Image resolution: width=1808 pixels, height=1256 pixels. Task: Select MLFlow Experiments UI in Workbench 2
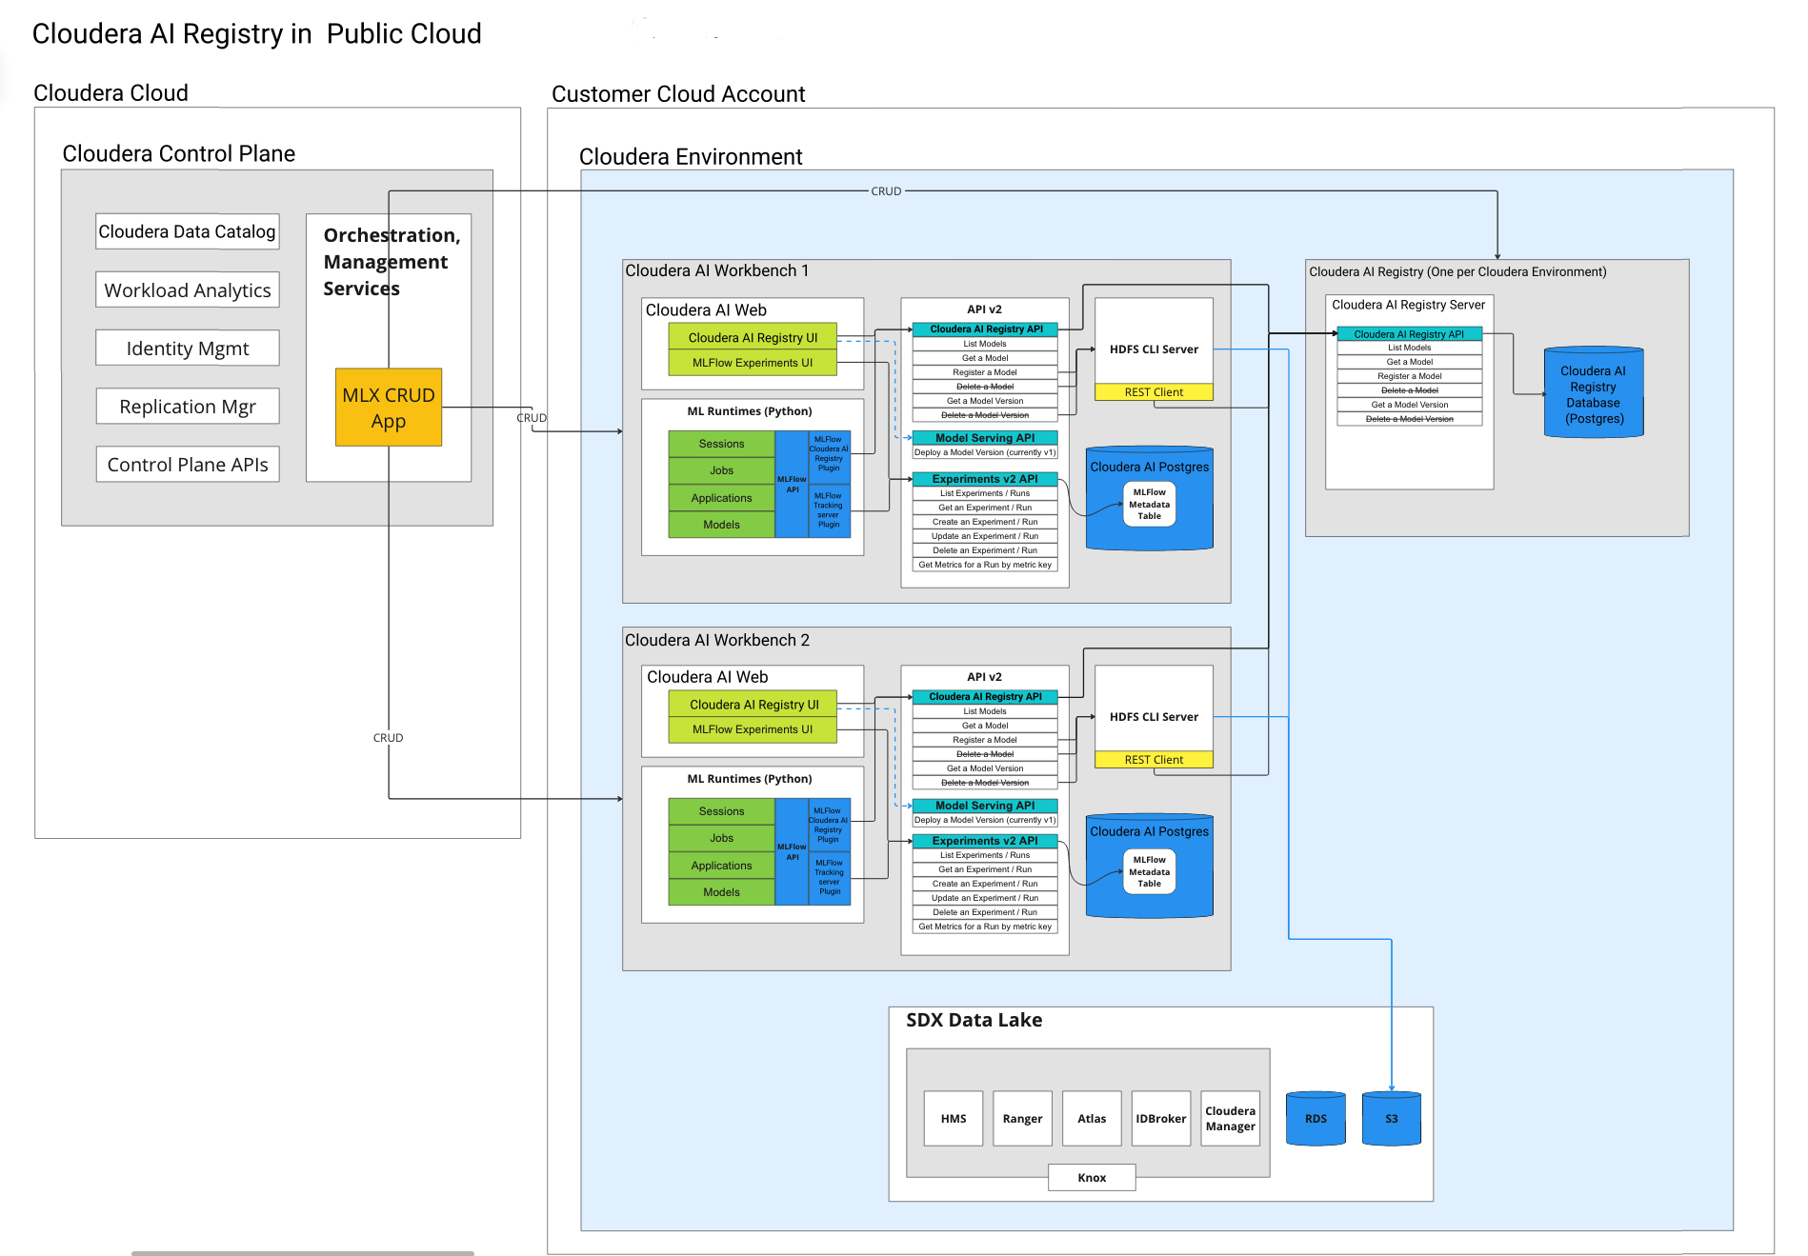[x=753, y=729]
